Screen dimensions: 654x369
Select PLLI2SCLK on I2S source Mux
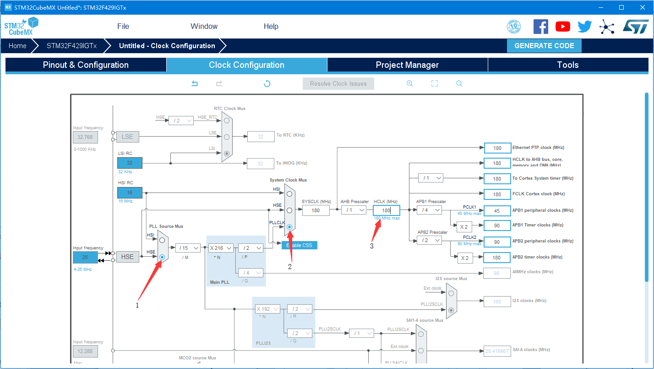click(451, 310)
